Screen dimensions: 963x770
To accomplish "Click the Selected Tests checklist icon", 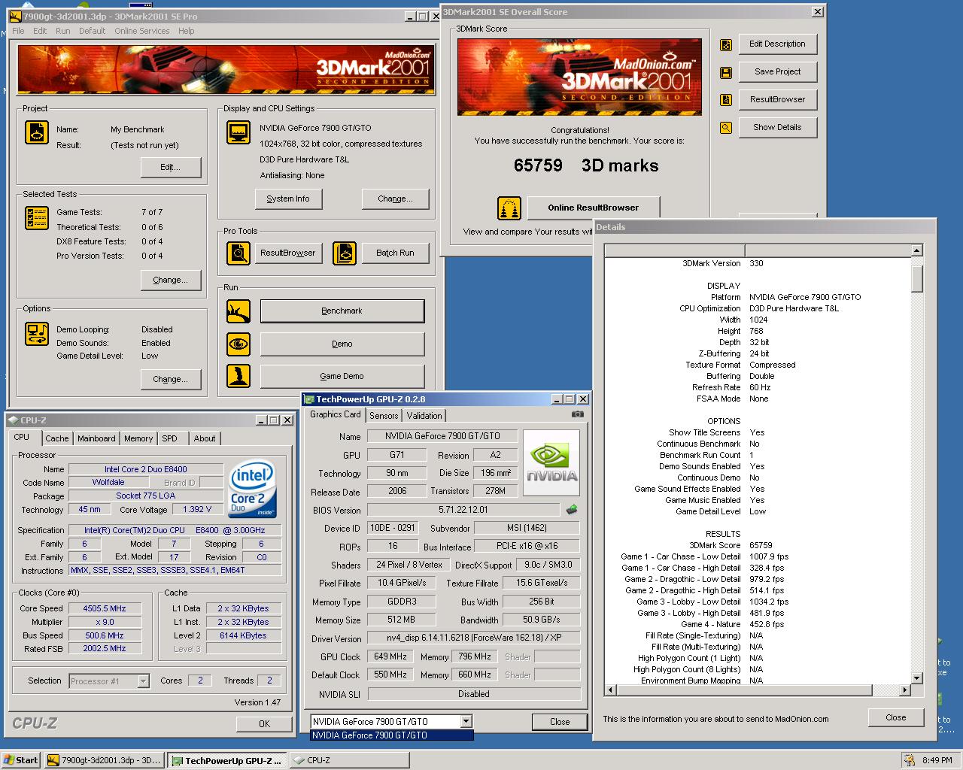I will 37,218.
